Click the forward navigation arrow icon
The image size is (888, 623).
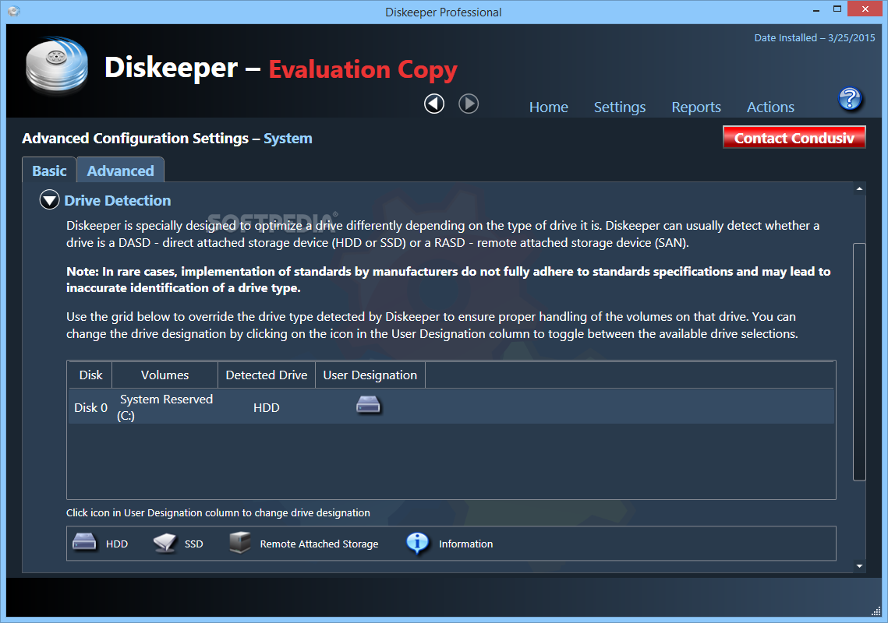pos(469,104)
